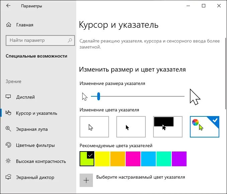Viewport: 227px width, 194px height.
Task: Click the large pointer icon beside the size slider
Action: pyautogui.click(x=195, y=97)
